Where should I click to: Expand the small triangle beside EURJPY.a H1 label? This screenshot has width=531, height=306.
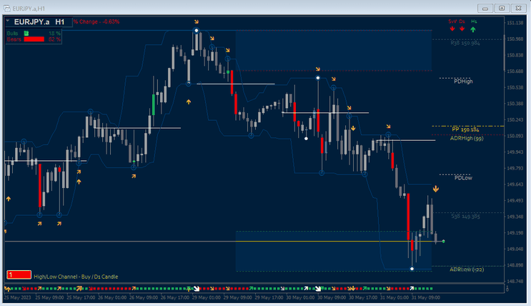[7, 21]
